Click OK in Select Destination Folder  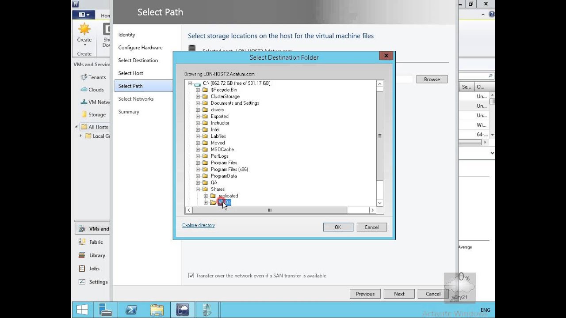(338, 227)
